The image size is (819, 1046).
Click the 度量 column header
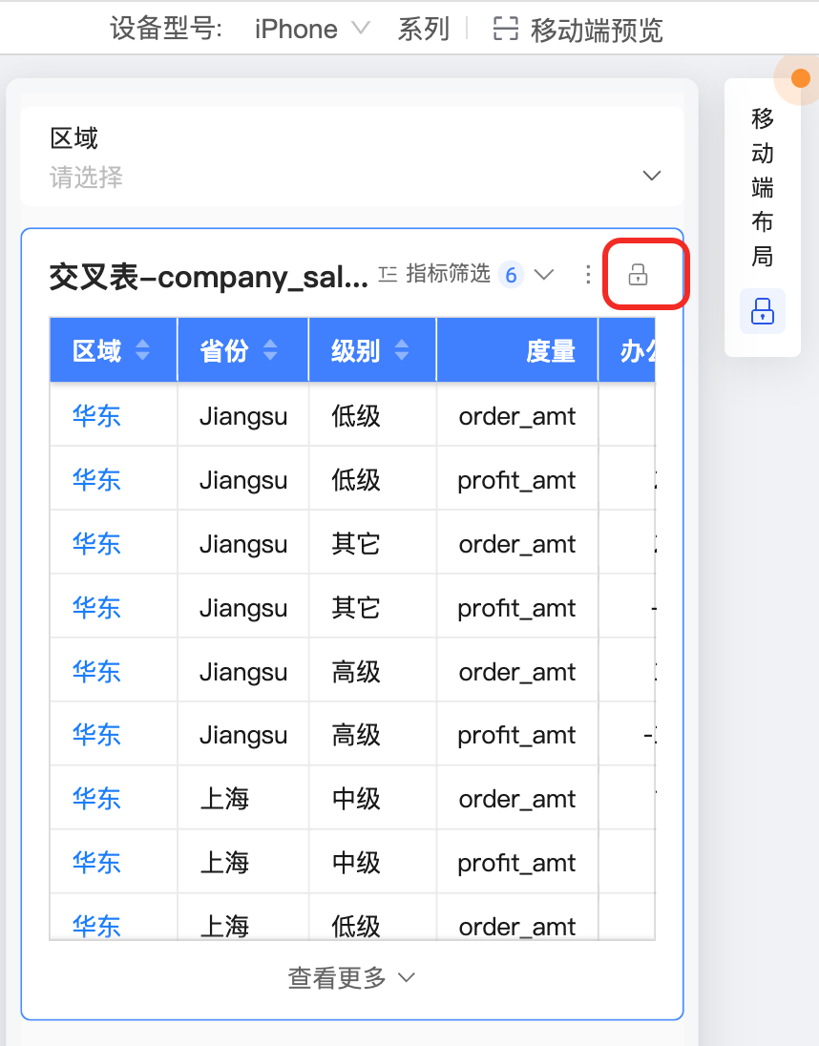tap(550, 350)
